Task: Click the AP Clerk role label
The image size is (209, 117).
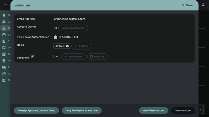Action: [60, 46]
